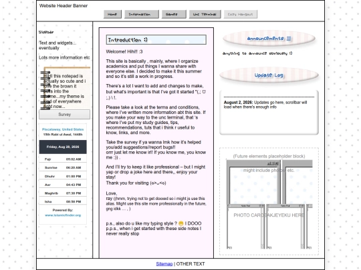Follow the Sitemap link in footer
Viewport: 361px width, 270px height.
point(164,264)
